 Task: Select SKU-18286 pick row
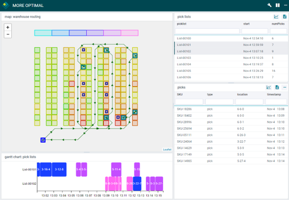pos(231,109)
